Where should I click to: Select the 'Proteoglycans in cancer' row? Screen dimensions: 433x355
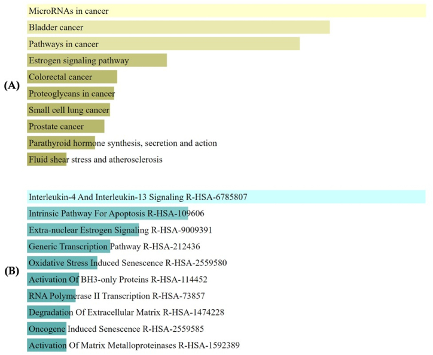pos(71,93)
